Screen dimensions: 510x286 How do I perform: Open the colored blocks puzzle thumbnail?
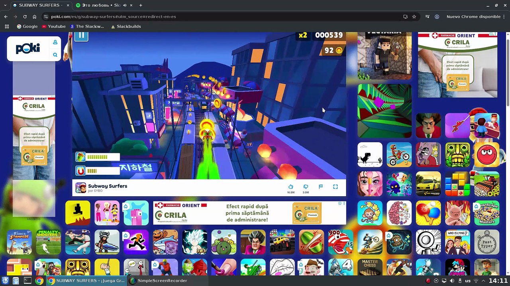click(457, 184)
